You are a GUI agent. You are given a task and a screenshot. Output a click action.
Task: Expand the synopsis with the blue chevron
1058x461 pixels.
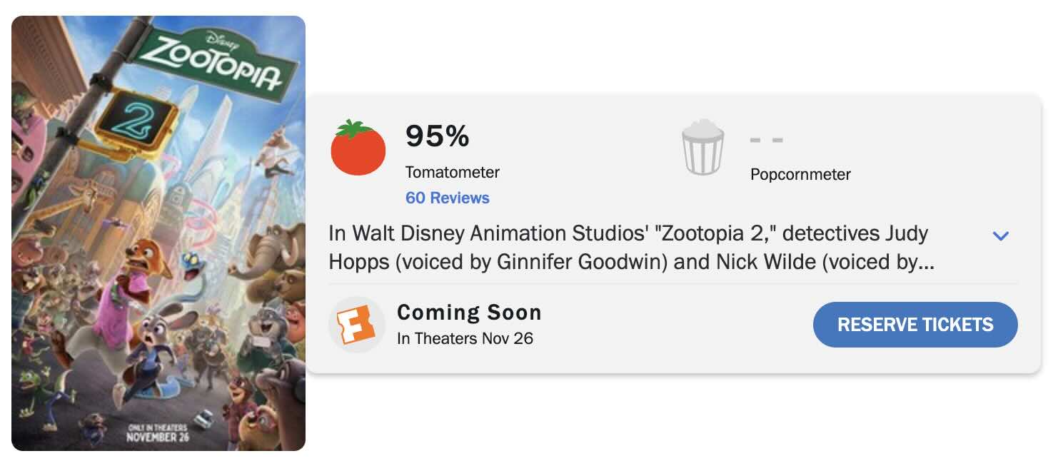pos(1001,235)
